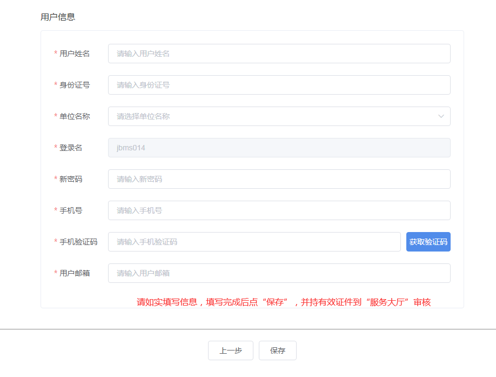Screen dimensions: 496x377
Task: Click the disabled 登录名 field showing jbms014
Action: (x=279, y=148)
